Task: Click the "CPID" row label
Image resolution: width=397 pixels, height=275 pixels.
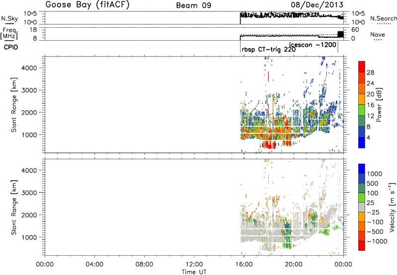Action: pyautogui.click(x=11, y=47)
